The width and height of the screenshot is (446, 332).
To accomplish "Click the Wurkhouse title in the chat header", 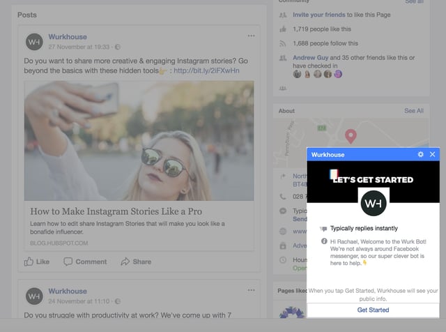I will (328, 155).
